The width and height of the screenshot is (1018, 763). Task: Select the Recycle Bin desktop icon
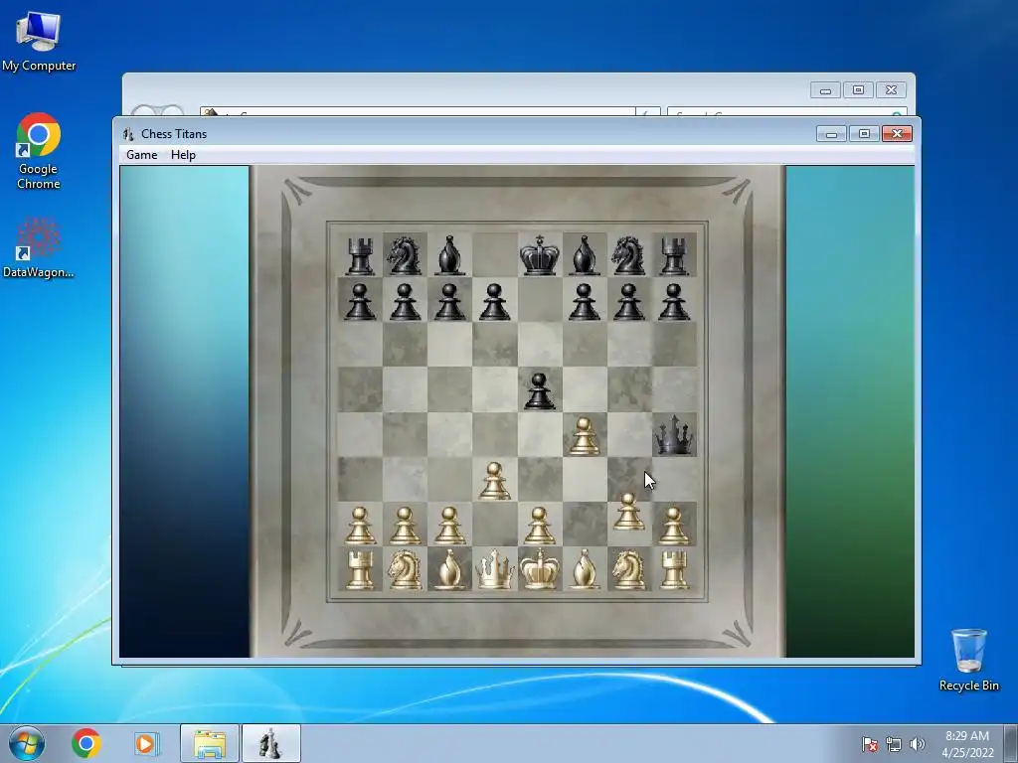click(x=968, y=660)
